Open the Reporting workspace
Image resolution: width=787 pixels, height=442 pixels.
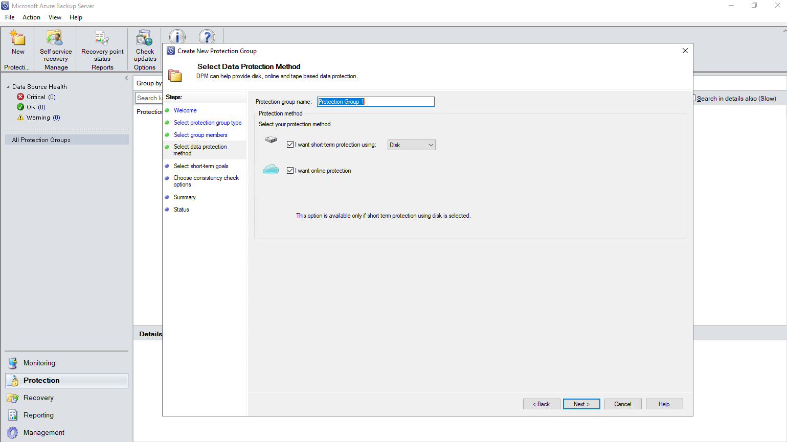click(66, 415)
